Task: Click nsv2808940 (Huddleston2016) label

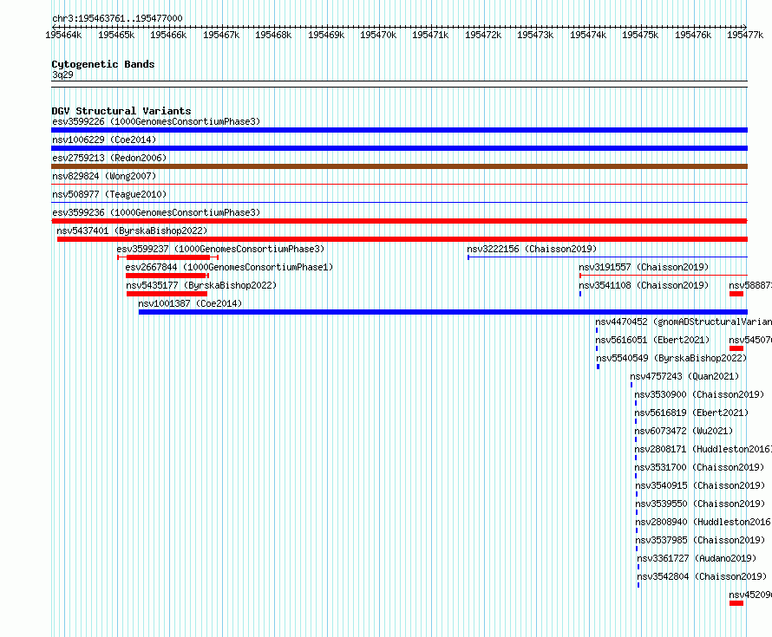Action: (703, 522)
